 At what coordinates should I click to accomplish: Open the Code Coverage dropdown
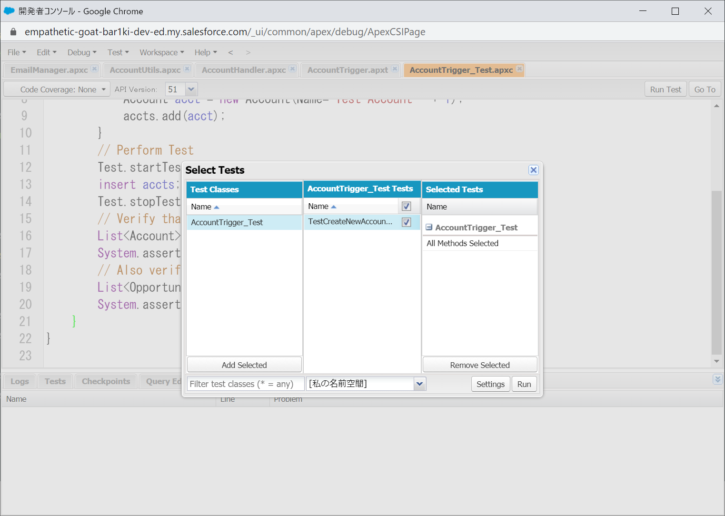(x=57, y=89)
